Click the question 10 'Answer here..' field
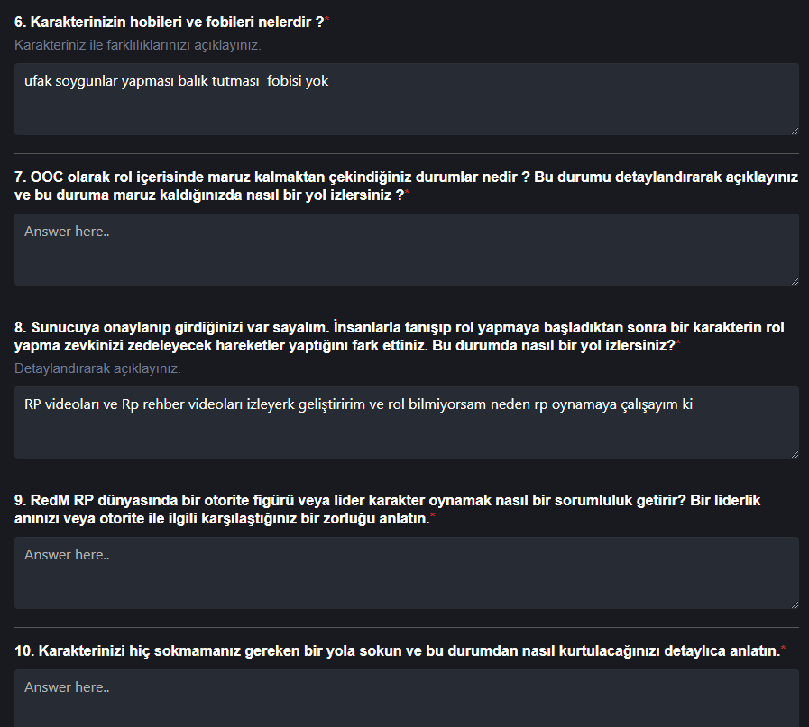The image size is (809, 727). coord(406,698)
